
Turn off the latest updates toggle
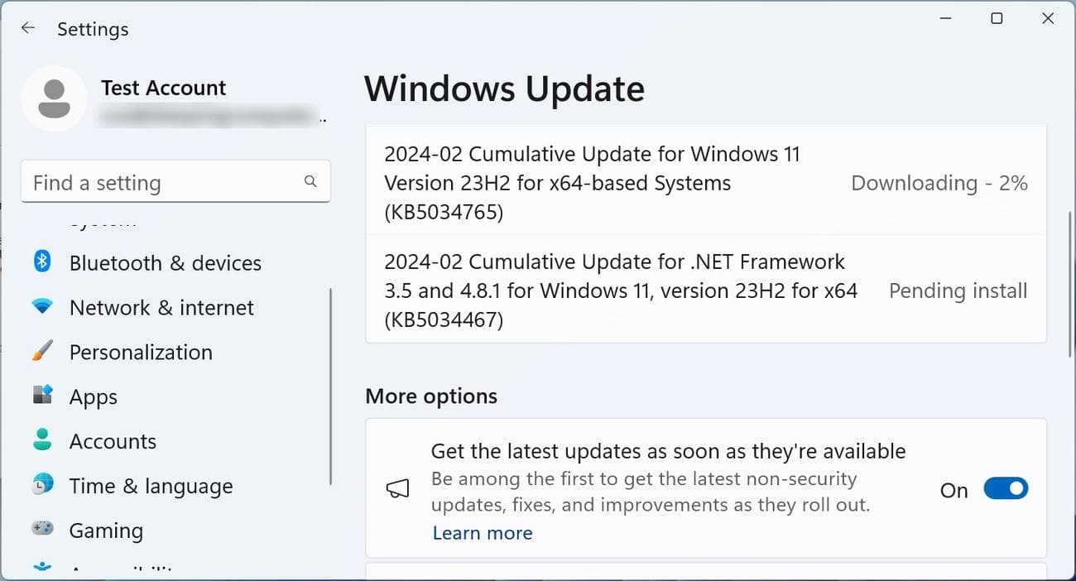pos(1006,488)
